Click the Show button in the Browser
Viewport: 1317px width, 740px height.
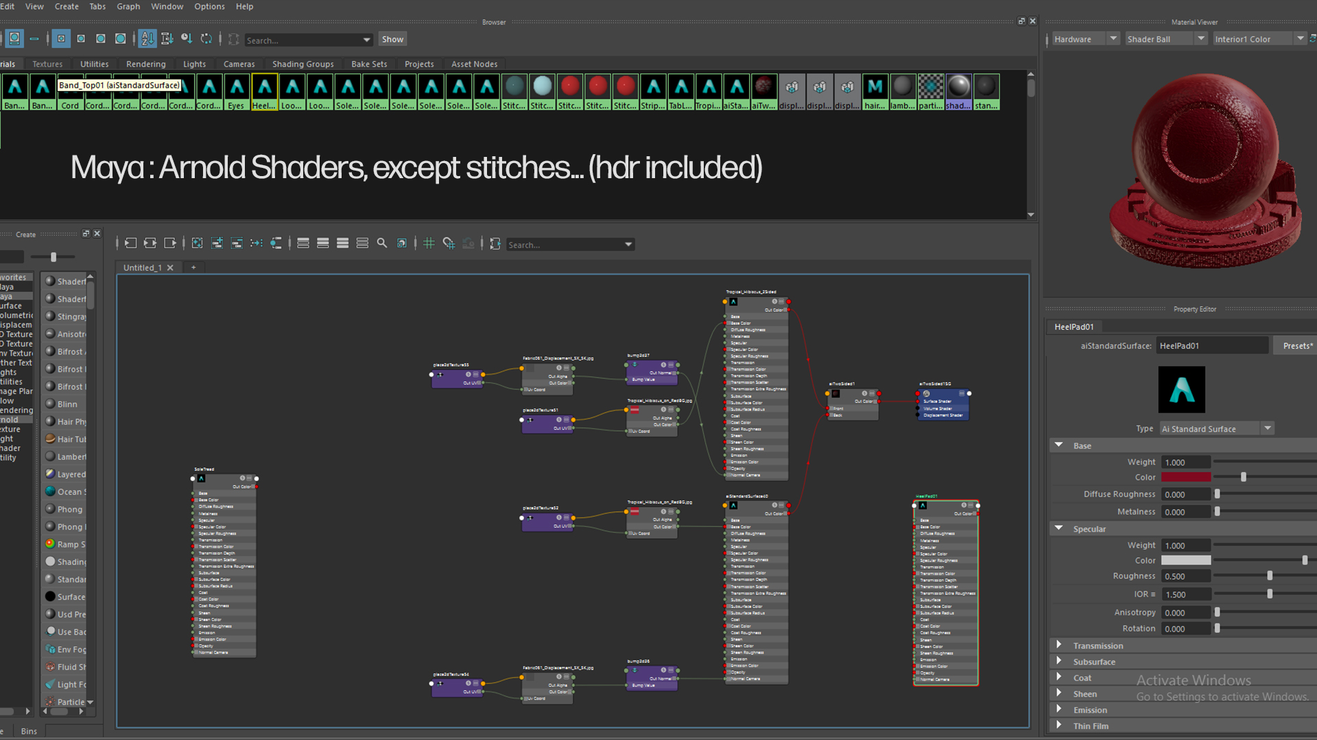pyautogui.click(x=392, y=39)
